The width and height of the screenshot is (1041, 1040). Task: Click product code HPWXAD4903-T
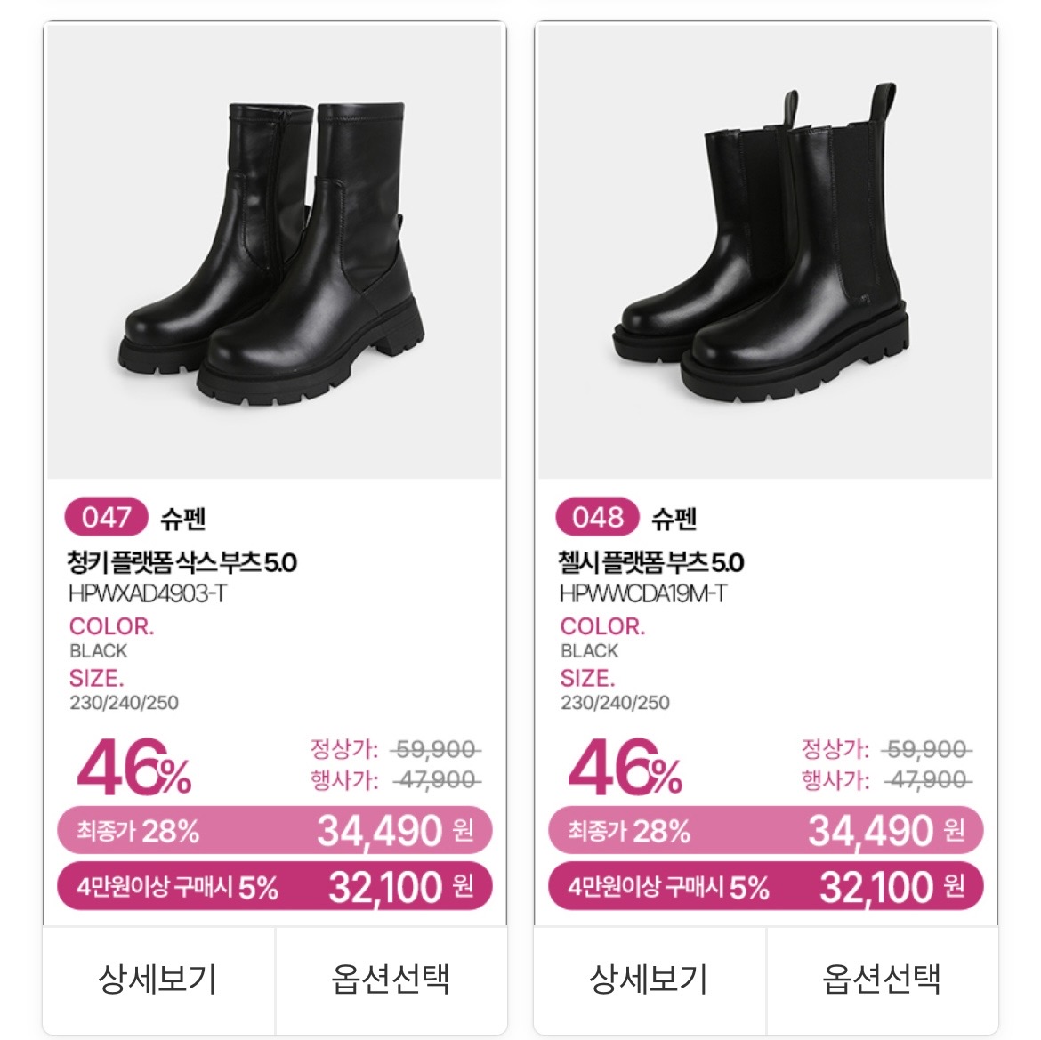[148, 593]
